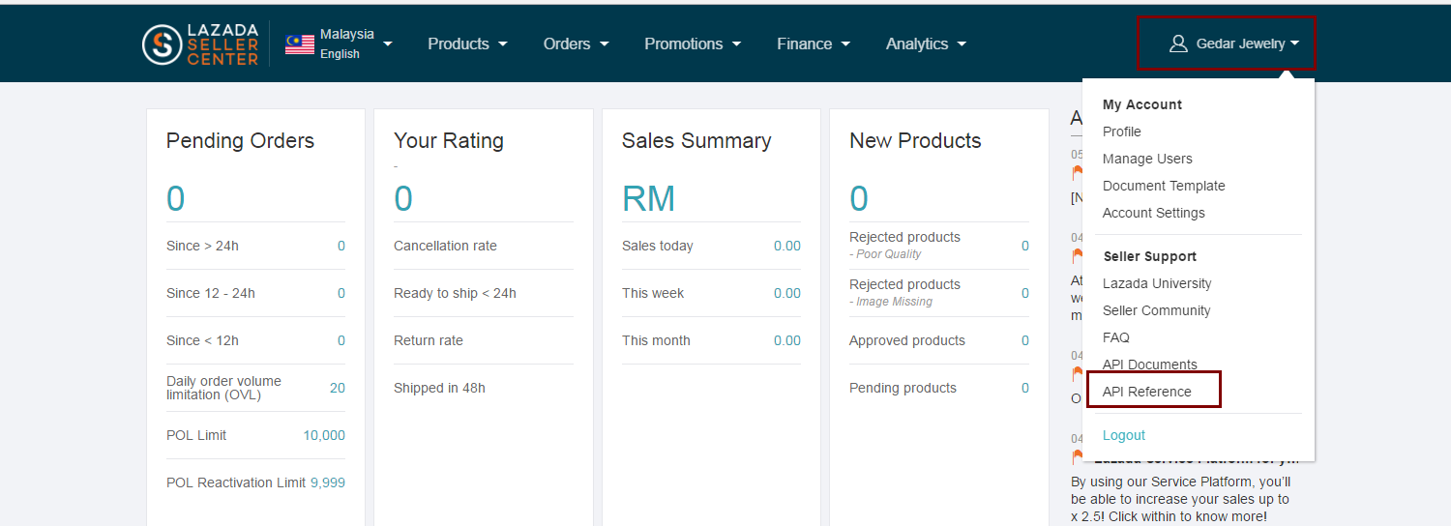Open Profile in My Account

1122,131
